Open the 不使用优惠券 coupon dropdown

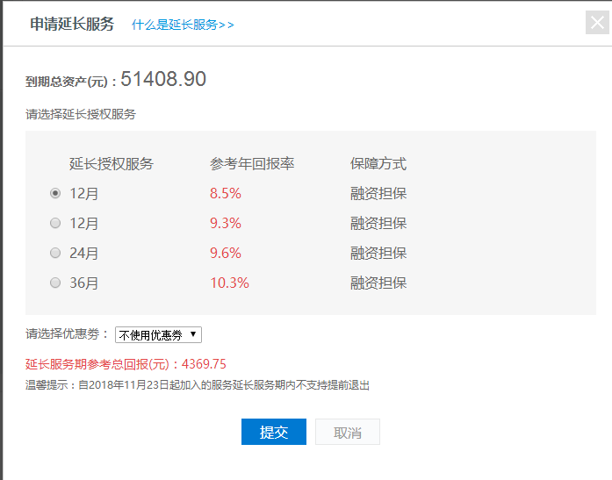pos(158,335)
